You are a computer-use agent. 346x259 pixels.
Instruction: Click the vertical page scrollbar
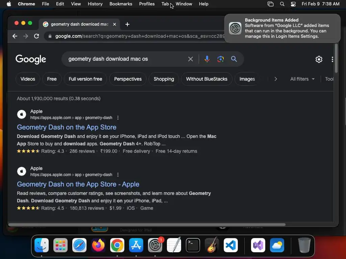(x=336, y=58)
